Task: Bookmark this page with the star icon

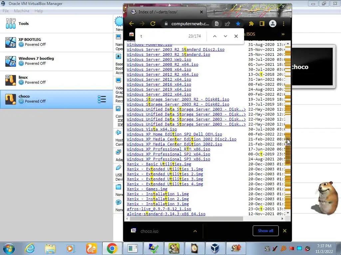Action: click(238, 24)
